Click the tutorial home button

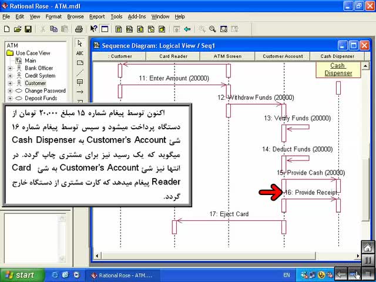click(x=368, y=247)
